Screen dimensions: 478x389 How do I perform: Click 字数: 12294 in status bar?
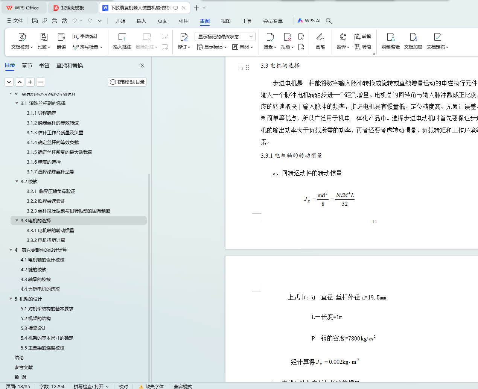point(52,386)
